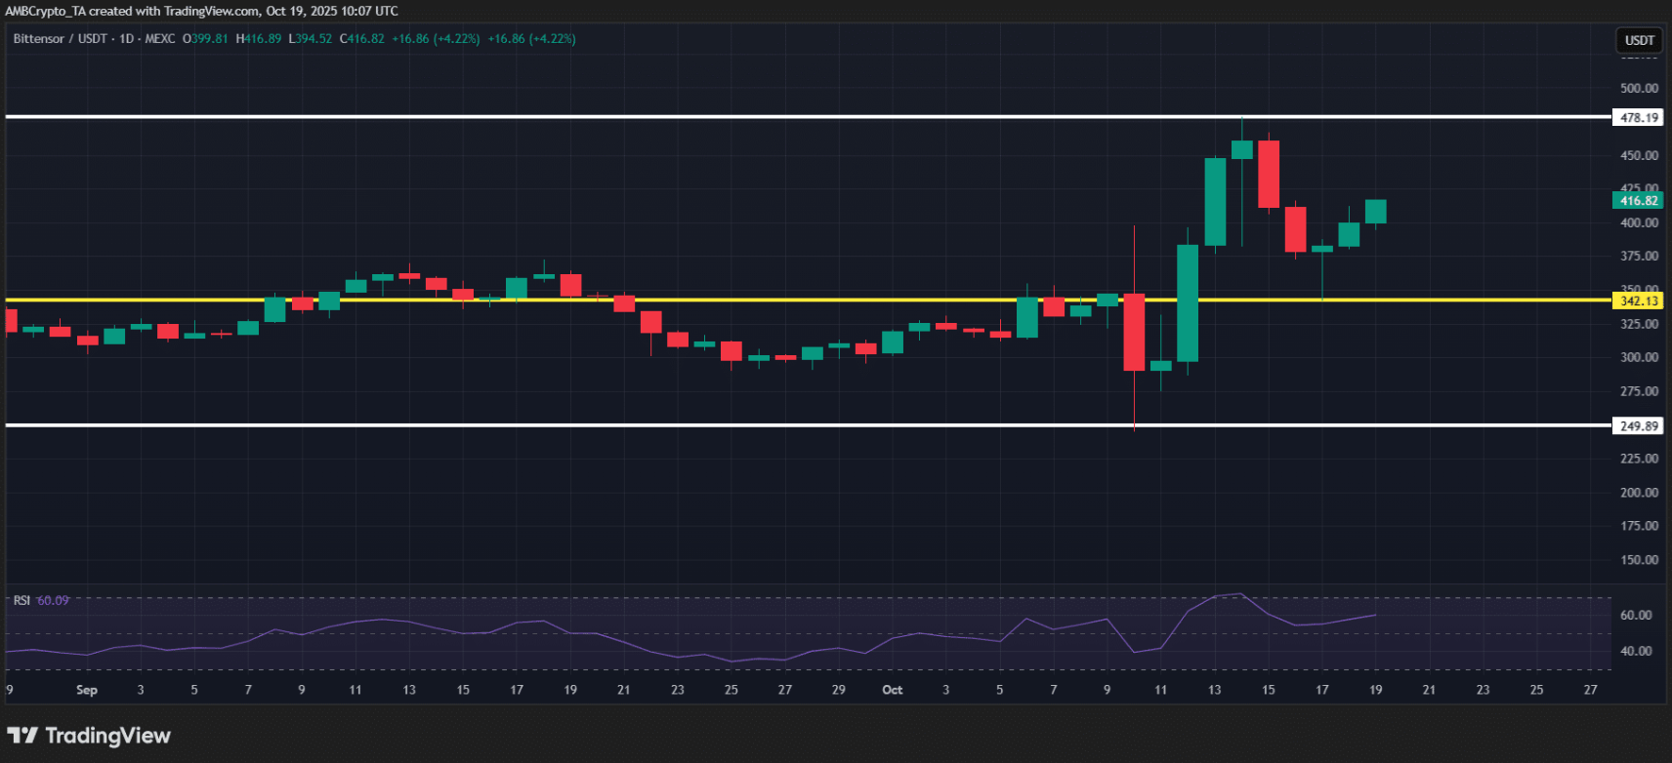Select the 478.19 resistance price label
Screen dimensions: 1672x763
1639,118
